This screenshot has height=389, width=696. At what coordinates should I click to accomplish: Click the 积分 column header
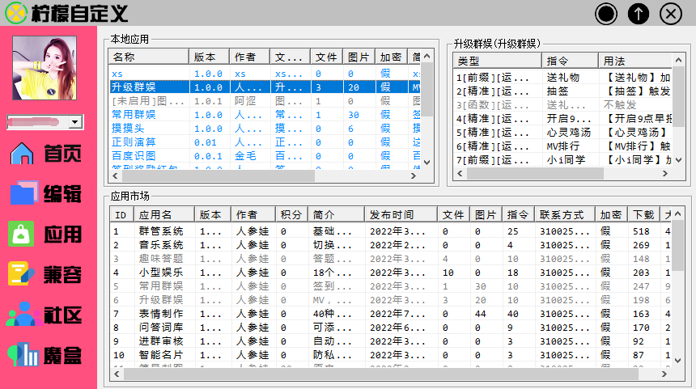(x=291, y=214)
